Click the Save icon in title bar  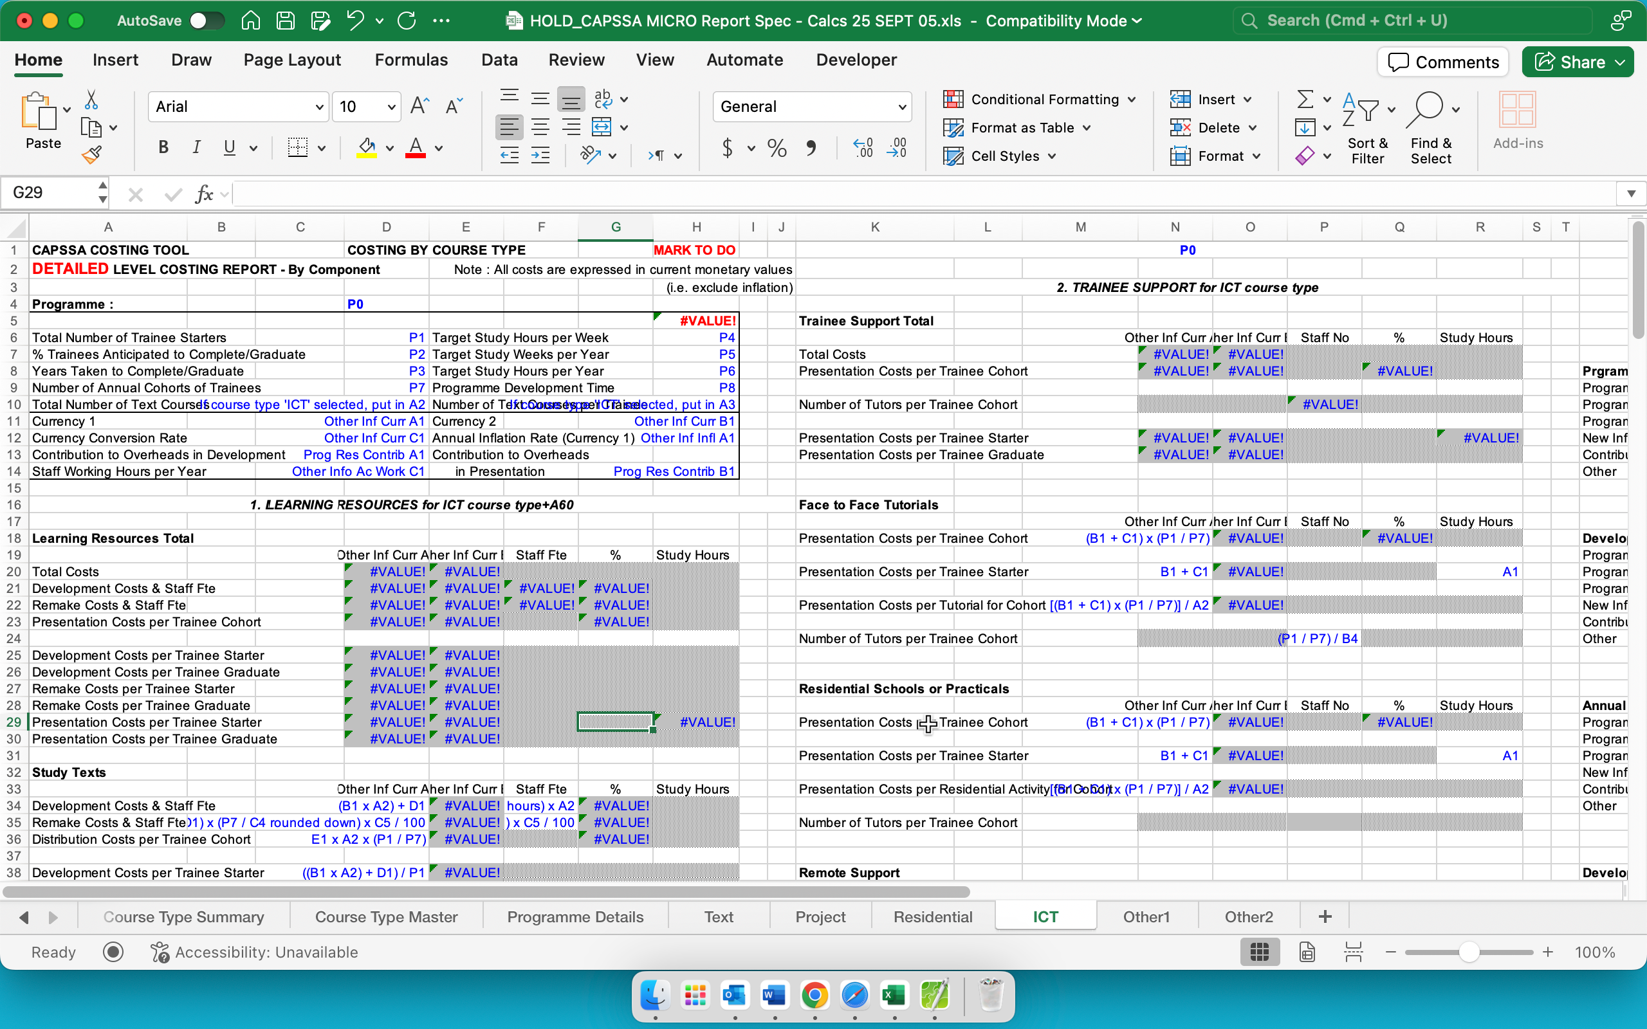[285, 21]
